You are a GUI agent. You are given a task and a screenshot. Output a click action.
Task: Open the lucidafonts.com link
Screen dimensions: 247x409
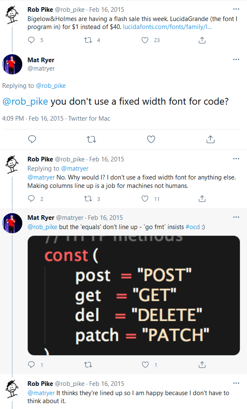click(167, 27)
